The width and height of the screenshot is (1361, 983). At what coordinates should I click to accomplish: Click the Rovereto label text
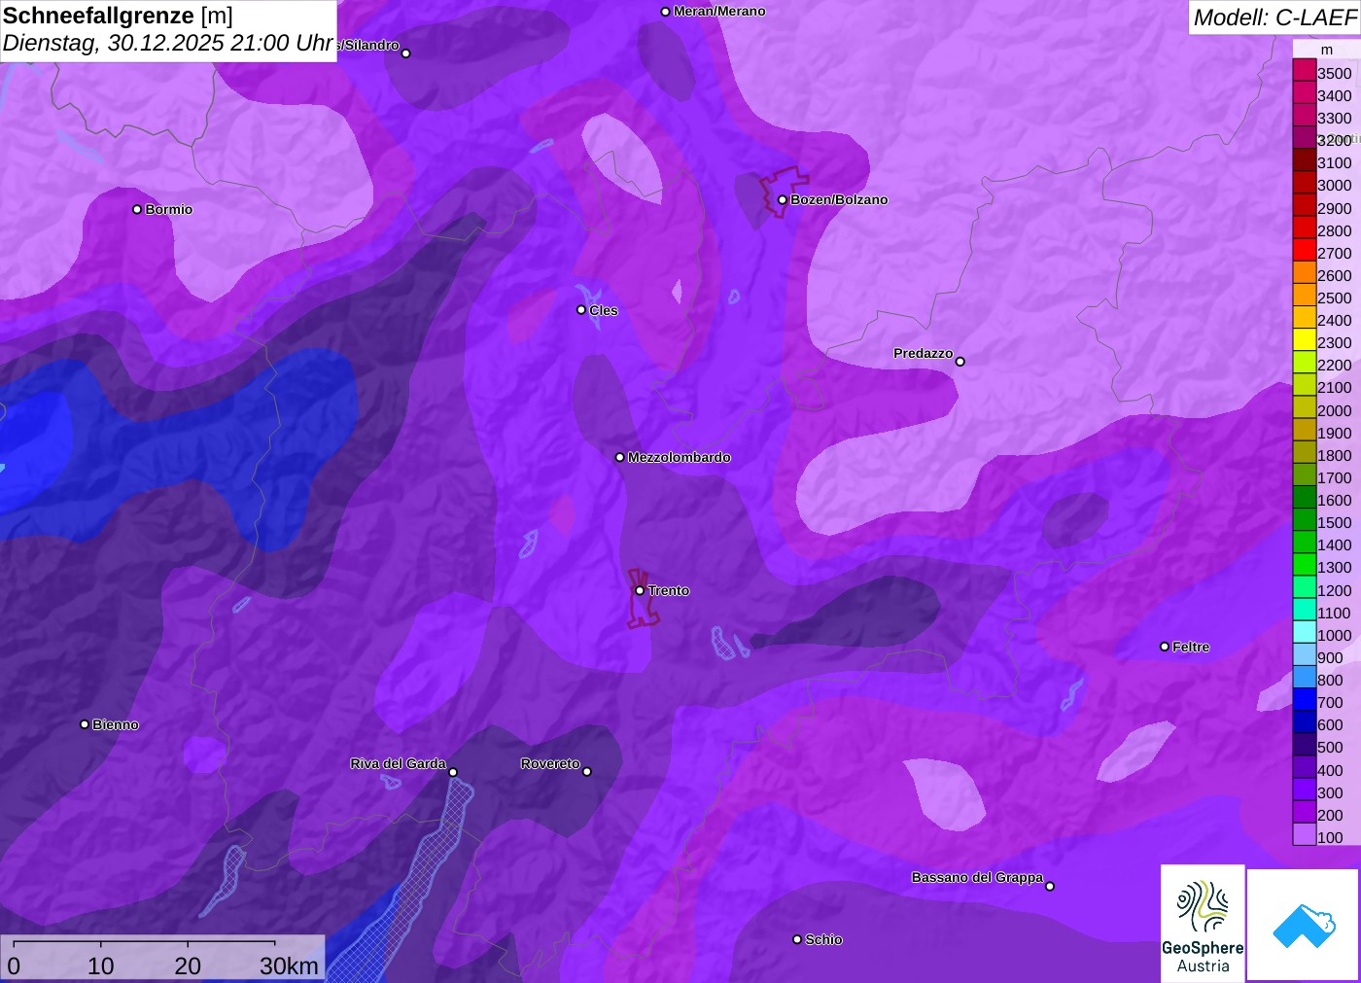pyautogui.click(x=550, y=763)
